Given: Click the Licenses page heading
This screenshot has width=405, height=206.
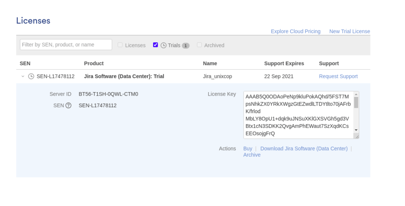Looking at the screenshot, I should pyautogui.click(x=33, y=21).
